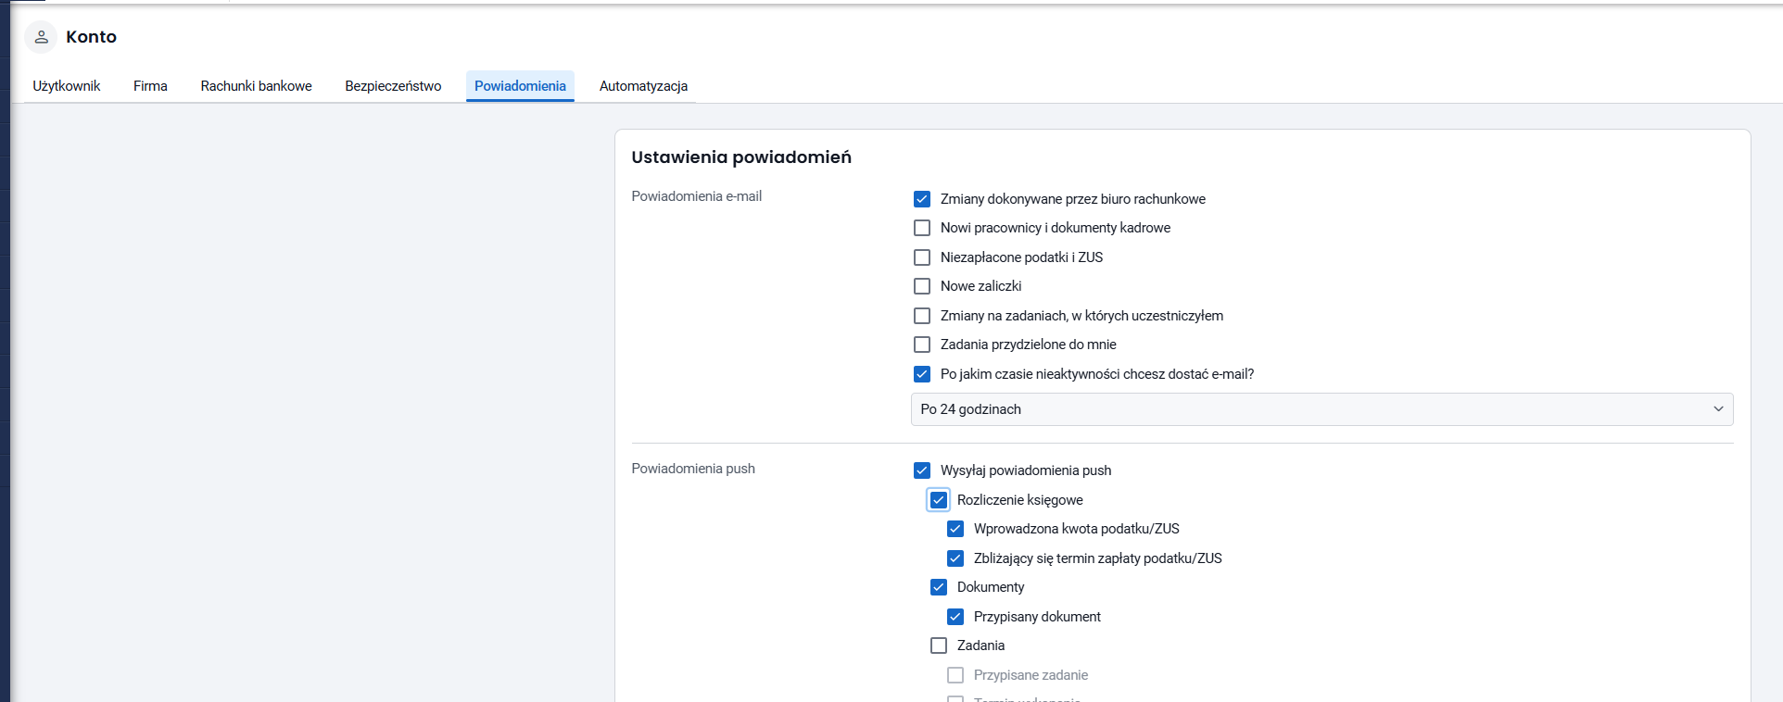Uncheck Zmiany dokonywane przez biuro rachunkowe

(x=922, y=199)
